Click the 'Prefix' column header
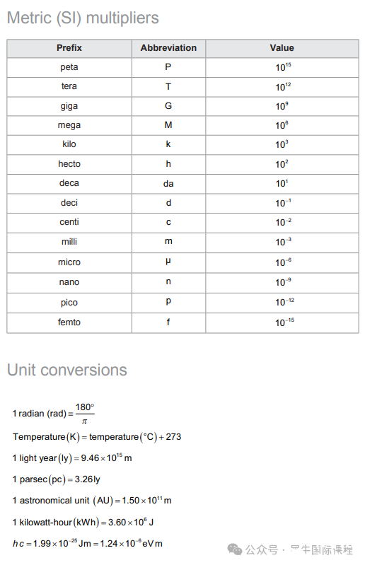The width and height of the screenshot is (365, 565). point(69,48)
